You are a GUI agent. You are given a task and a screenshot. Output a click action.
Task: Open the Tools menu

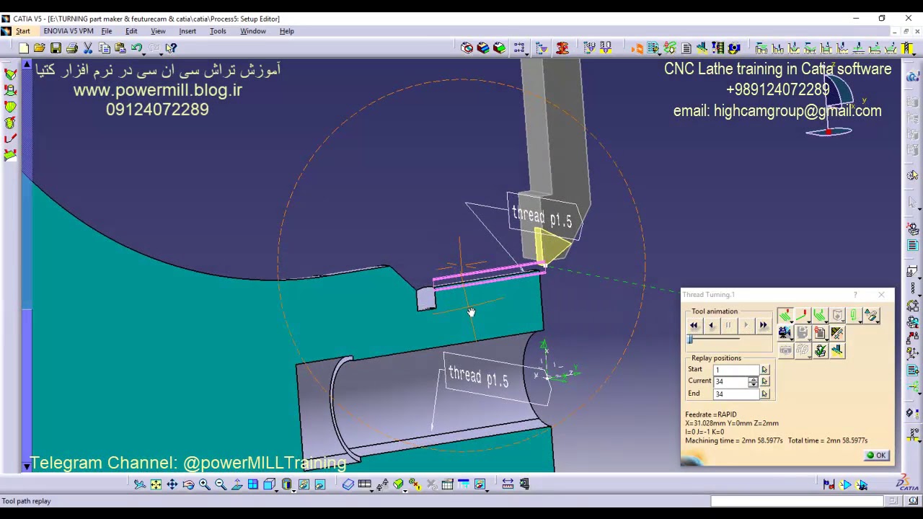point(217,31)
